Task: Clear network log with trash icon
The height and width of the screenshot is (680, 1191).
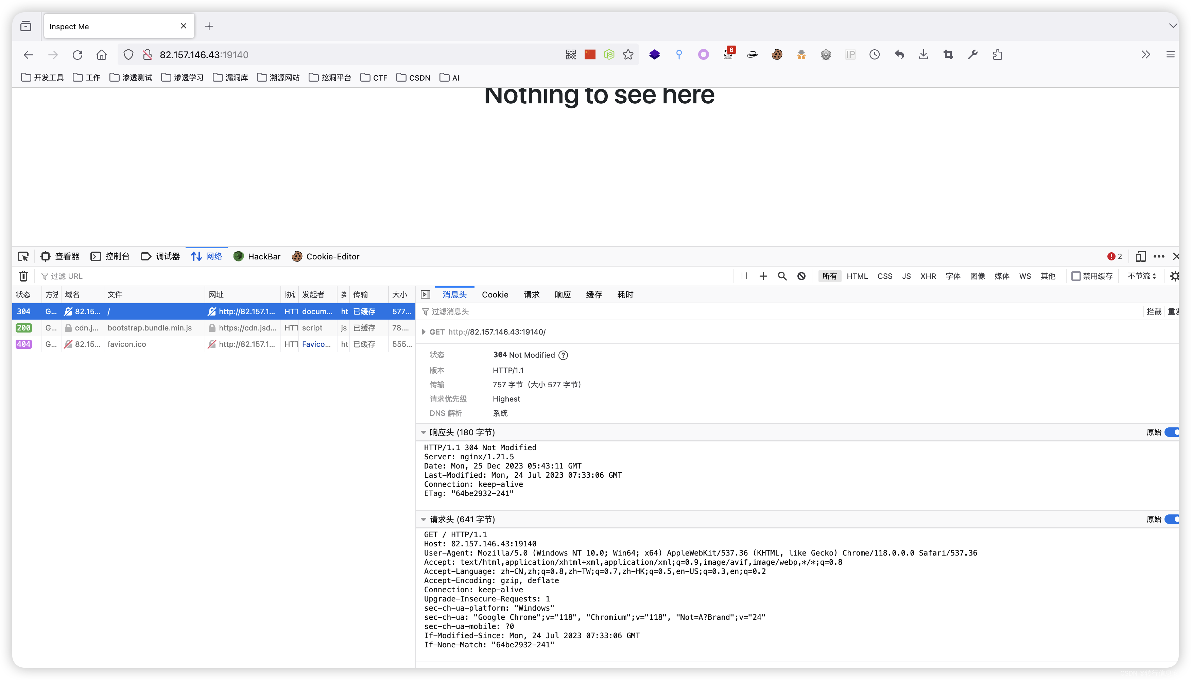Action: point(23,276)
